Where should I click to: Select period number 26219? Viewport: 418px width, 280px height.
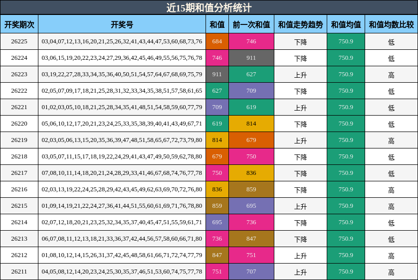tap(19, 140)
